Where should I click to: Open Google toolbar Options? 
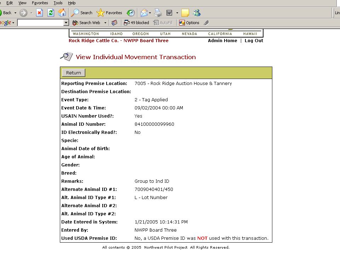[189, 23]
